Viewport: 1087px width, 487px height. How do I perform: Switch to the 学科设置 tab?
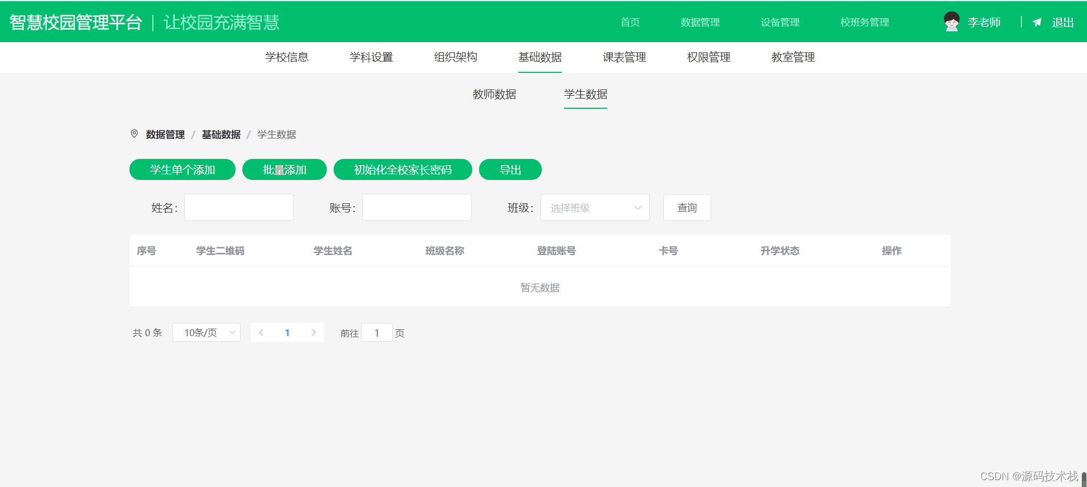click(371, 57)
